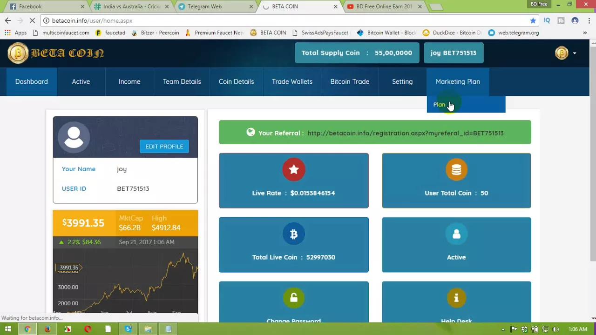Open the Apps bookmarks shortcut
The image size is (596, 335).
tap(15, 33)
